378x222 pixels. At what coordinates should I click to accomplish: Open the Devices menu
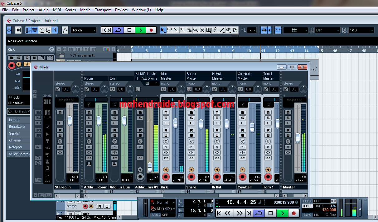(x=121, y=10)
